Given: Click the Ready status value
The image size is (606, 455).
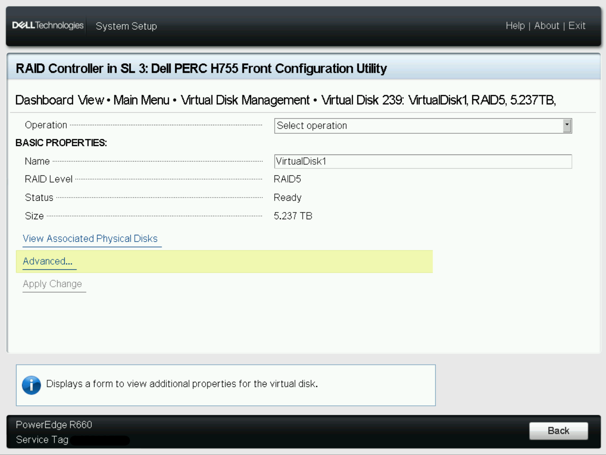Looking at the screenshot, I should coord(287,197).
